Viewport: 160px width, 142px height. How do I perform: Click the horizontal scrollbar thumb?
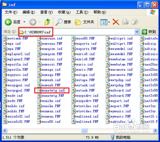84,130
